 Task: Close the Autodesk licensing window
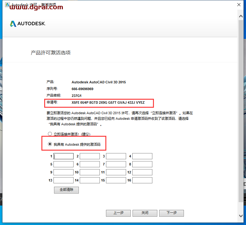coord(239,5)
